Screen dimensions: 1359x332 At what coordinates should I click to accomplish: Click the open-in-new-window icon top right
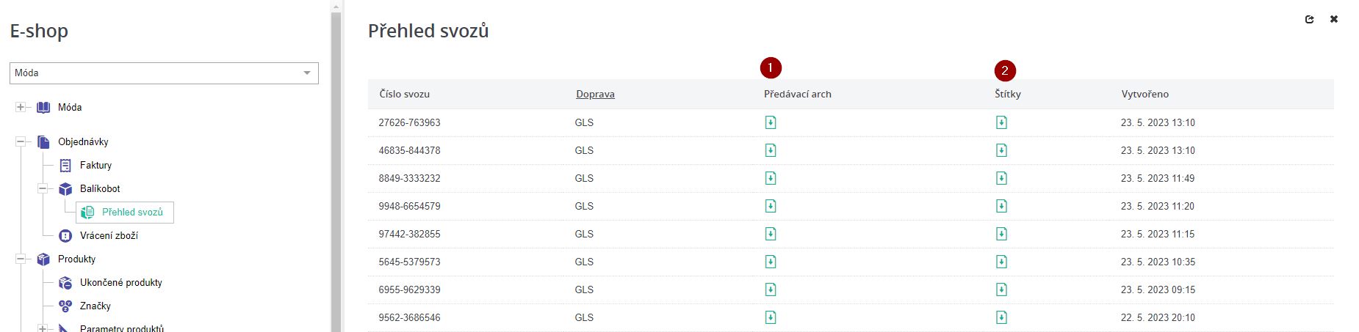pos(1309,20)
